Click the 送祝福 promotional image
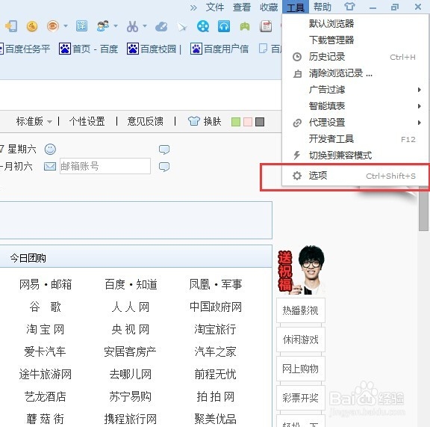Image resolution: width=430 pixels, height=427 pixels. 301,270
